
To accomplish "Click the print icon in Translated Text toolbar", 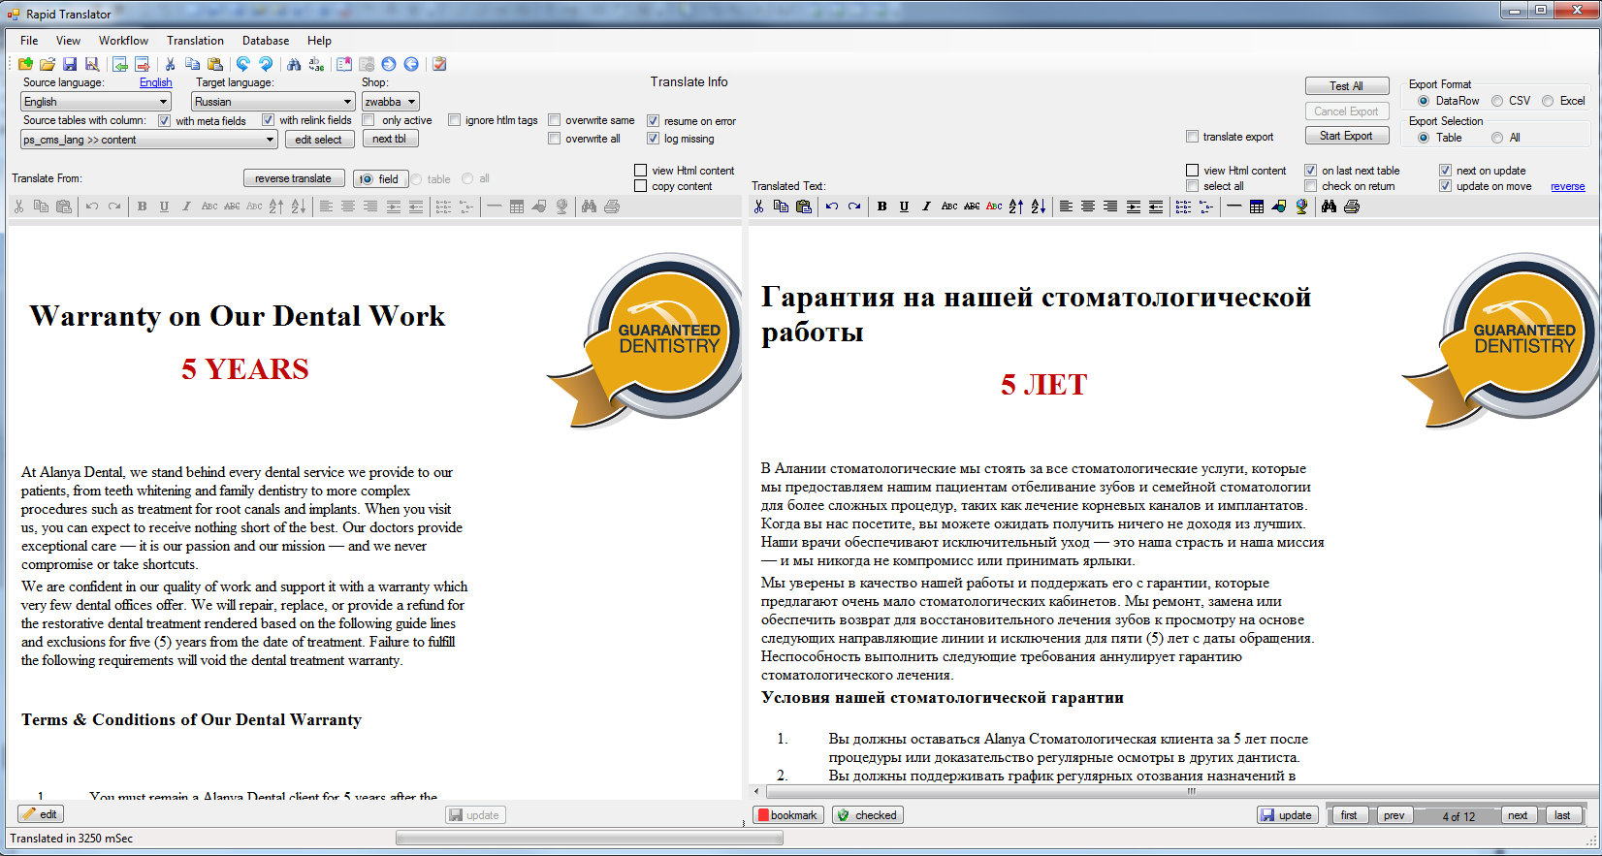I will click(x=1352, y=206).
